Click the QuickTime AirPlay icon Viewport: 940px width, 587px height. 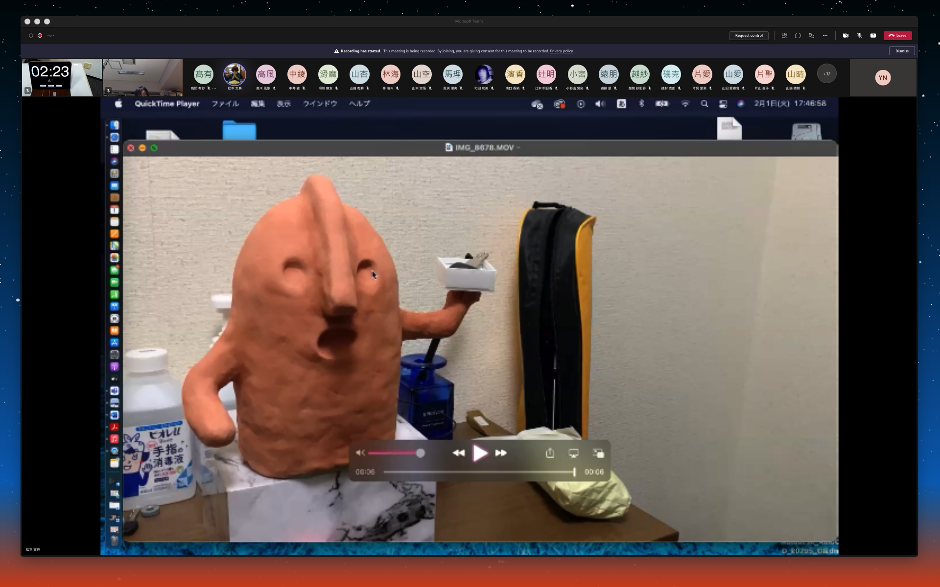(573, 453)
